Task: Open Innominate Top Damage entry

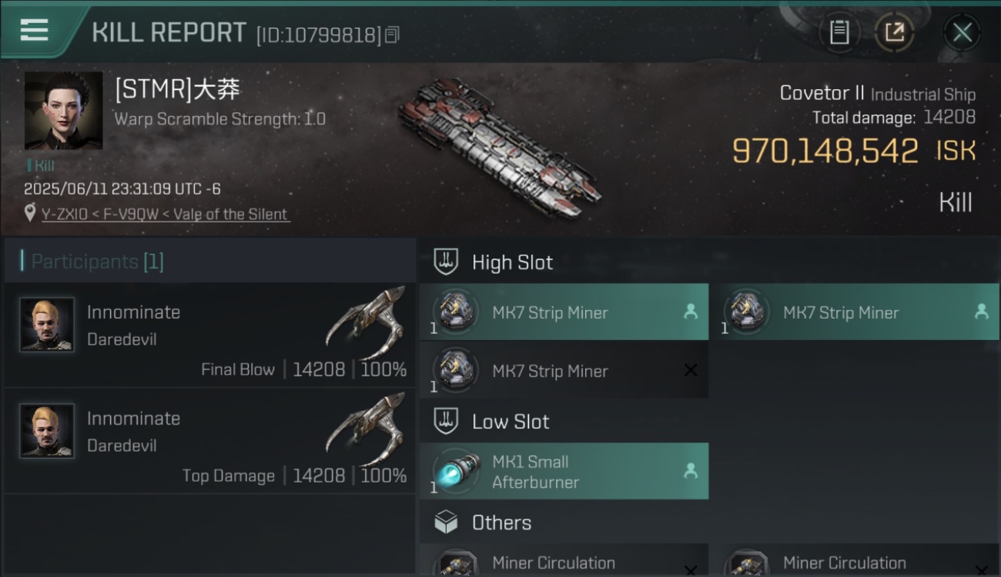Action: pyautogui.click(x=209, y=442)
